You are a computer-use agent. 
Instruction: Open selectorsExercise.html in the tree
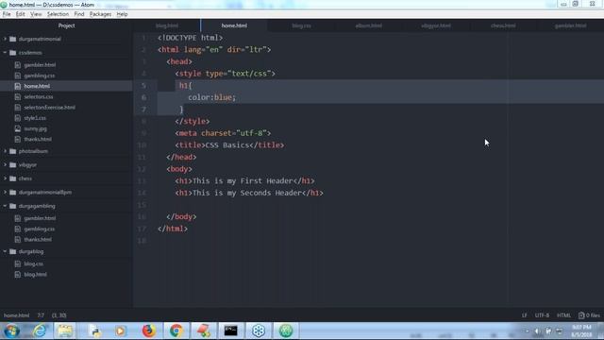(x=50, y=108)
